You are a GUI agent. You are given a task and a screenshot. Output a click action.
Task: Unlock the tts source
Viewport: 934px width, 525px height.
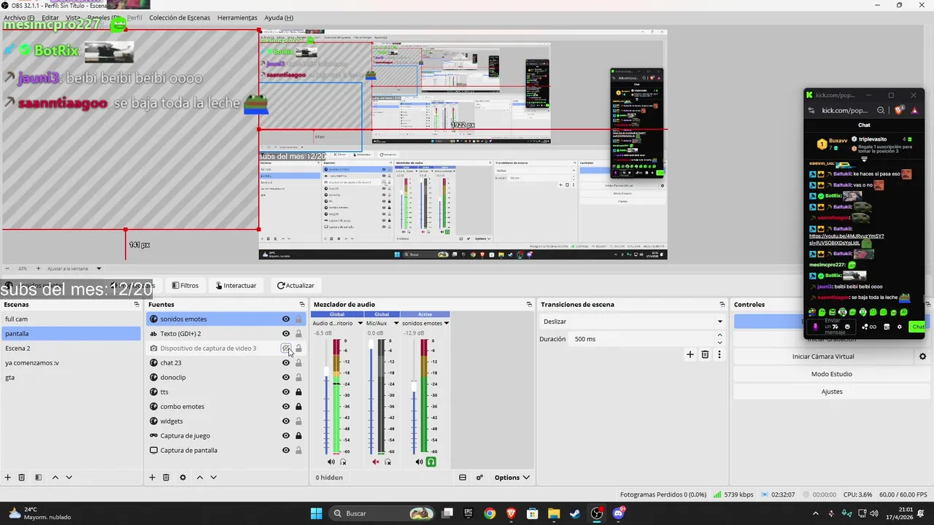[298, 392]
